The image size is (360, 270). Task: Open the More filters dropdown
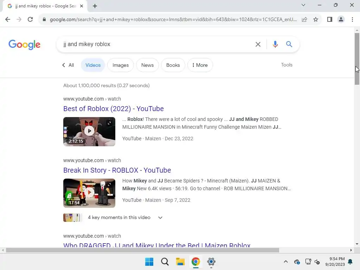(200, 65)
